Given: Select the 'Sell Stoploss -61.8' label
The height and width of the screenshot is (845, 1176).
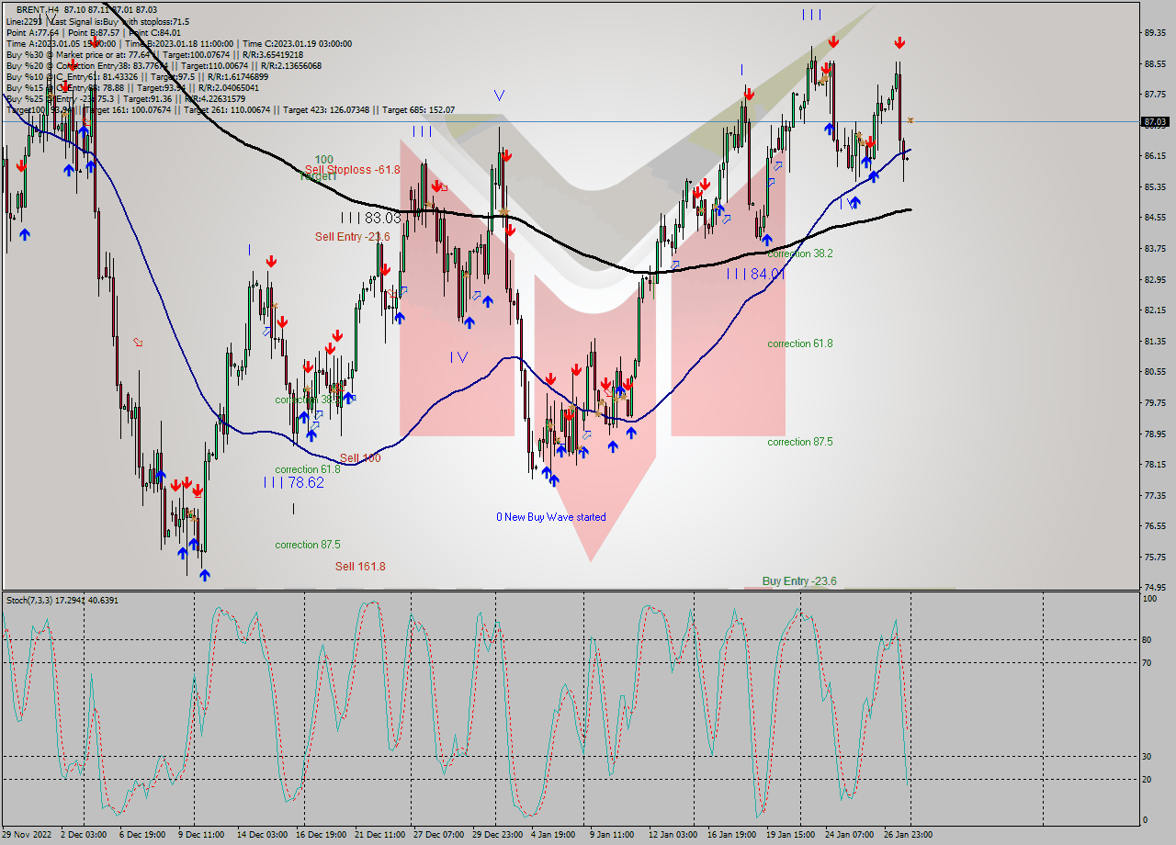Looking at the screenshot, I should [x=353, y=170].
